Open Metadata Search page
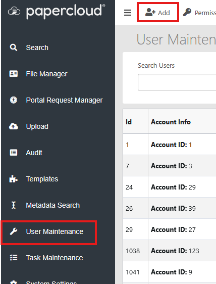216x284 pixels. click(x=53, y=205)
